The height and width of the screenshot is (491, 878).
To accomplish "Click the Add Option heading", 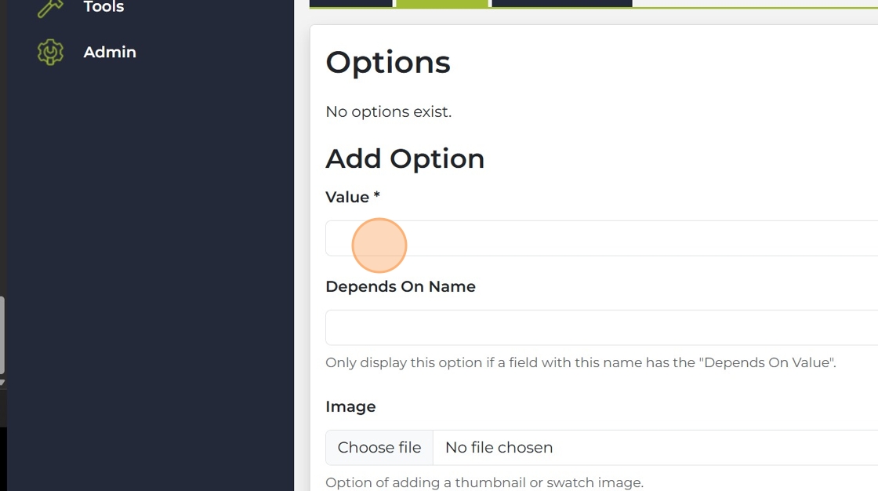I will pyautogui.click(x=405, y=158).
